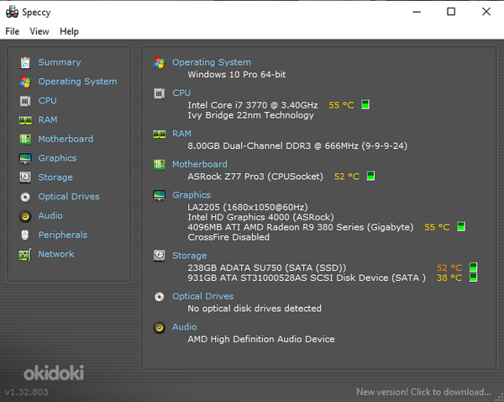Click the Summary clipboard icon in sidebar
The width and height of the screenshot is (504, 402).
(x=25, y=62)
